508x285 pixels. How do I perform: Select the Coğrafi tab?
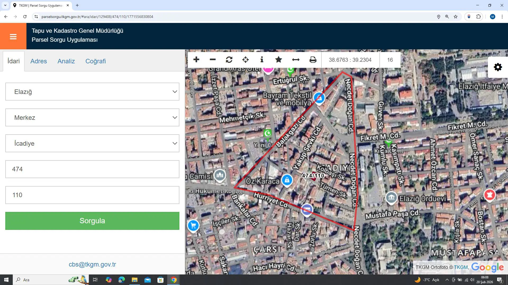coord(96,61)
